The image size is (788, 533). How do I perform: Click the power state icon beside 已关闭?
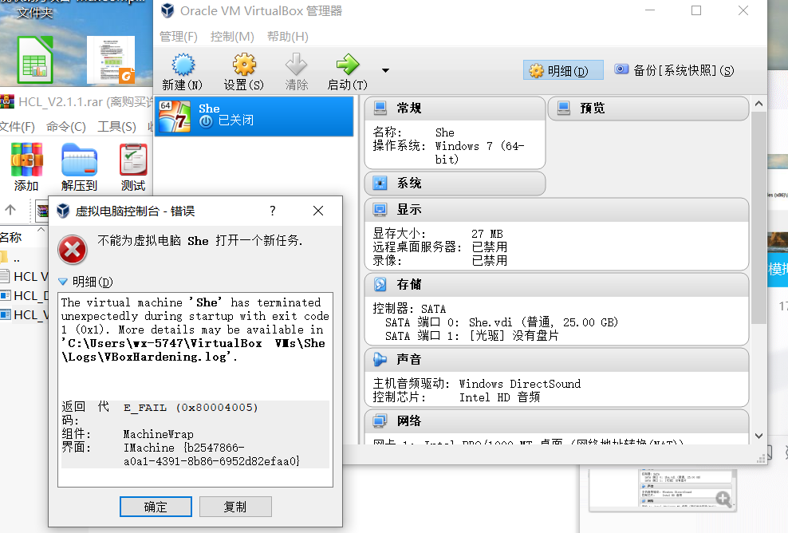pos(206,120)
